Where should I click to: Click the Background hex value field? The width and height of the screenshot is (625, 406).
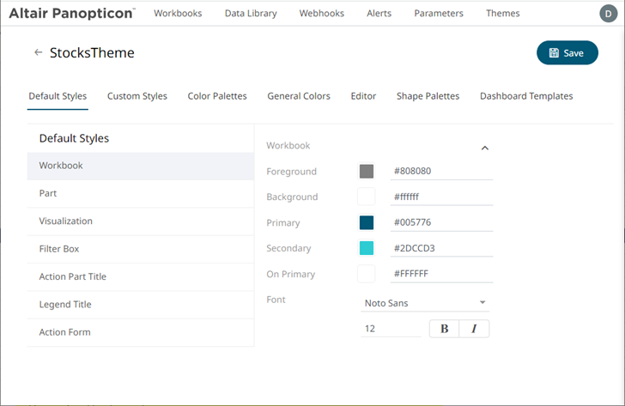(x=441, y=197)
